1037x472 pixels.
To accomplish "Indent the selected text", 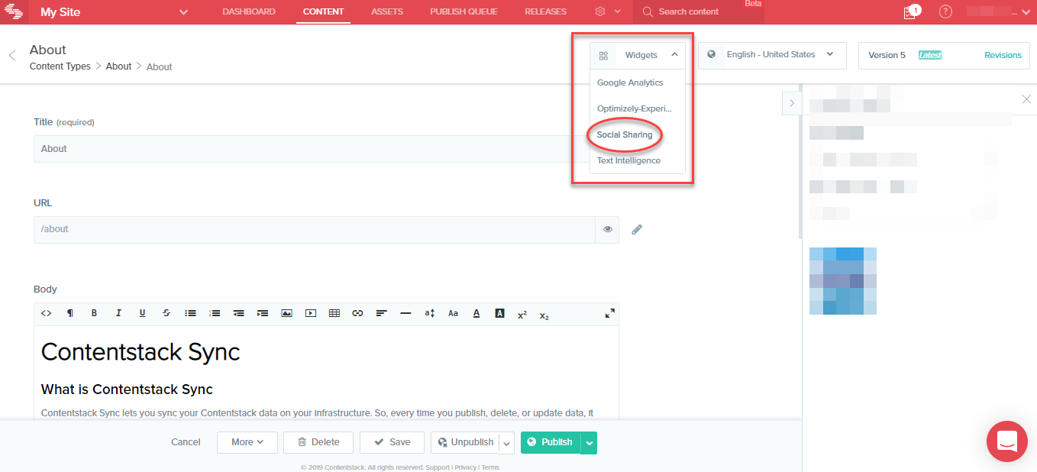I will point(263,313).
